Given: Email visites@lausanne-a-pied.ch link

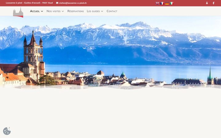Looking at the screenshot, I should (73, 3).
